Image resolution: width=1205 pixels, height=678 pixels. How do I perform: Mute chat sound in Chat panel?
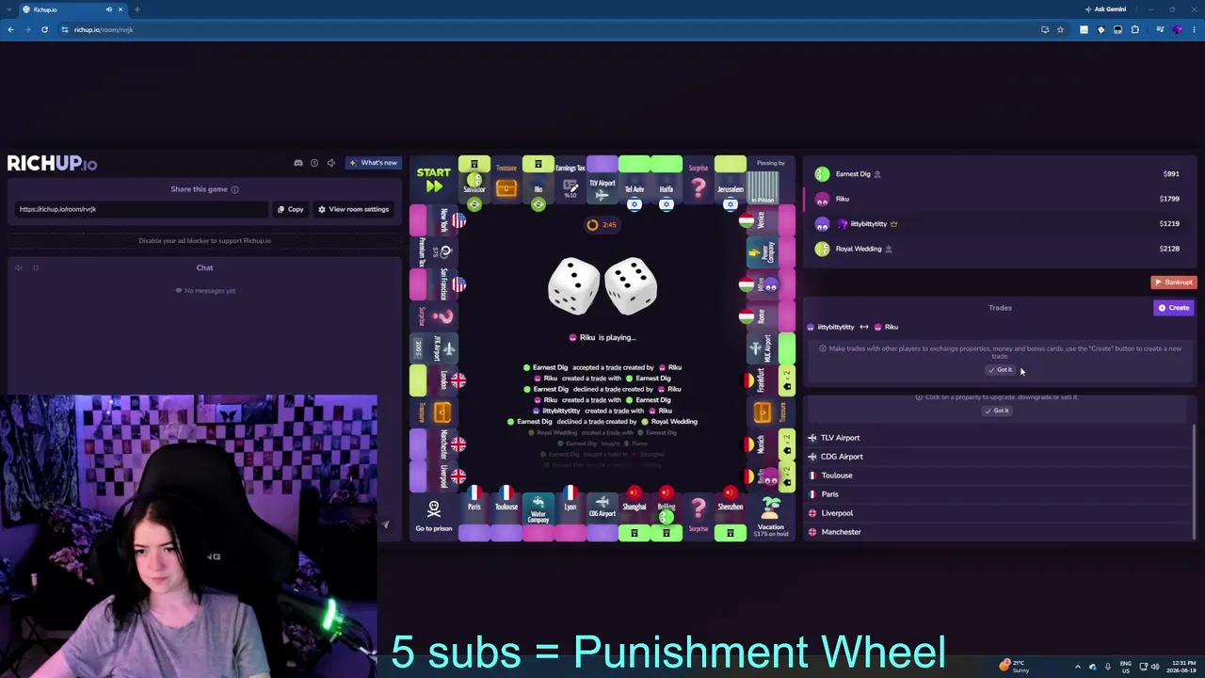click(18, 267)
